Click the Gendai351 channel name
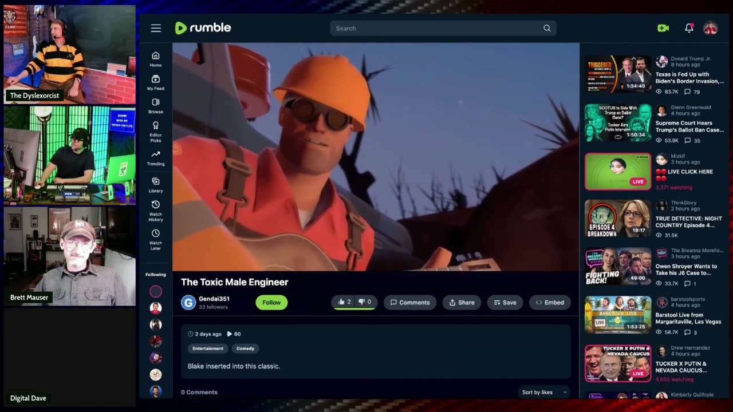 point(214,299)
